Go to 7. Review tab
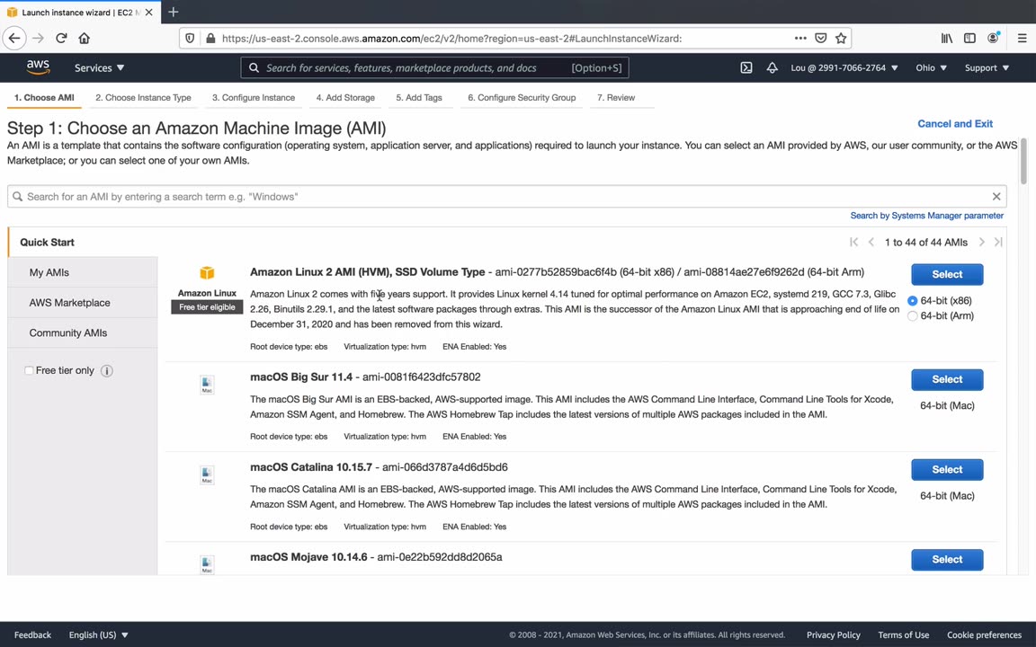 pyautogui.click(x=616, y=98)
